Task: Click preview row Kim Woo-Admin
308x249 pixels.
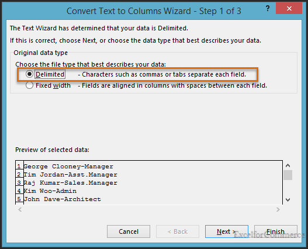Action: (50, 191)
